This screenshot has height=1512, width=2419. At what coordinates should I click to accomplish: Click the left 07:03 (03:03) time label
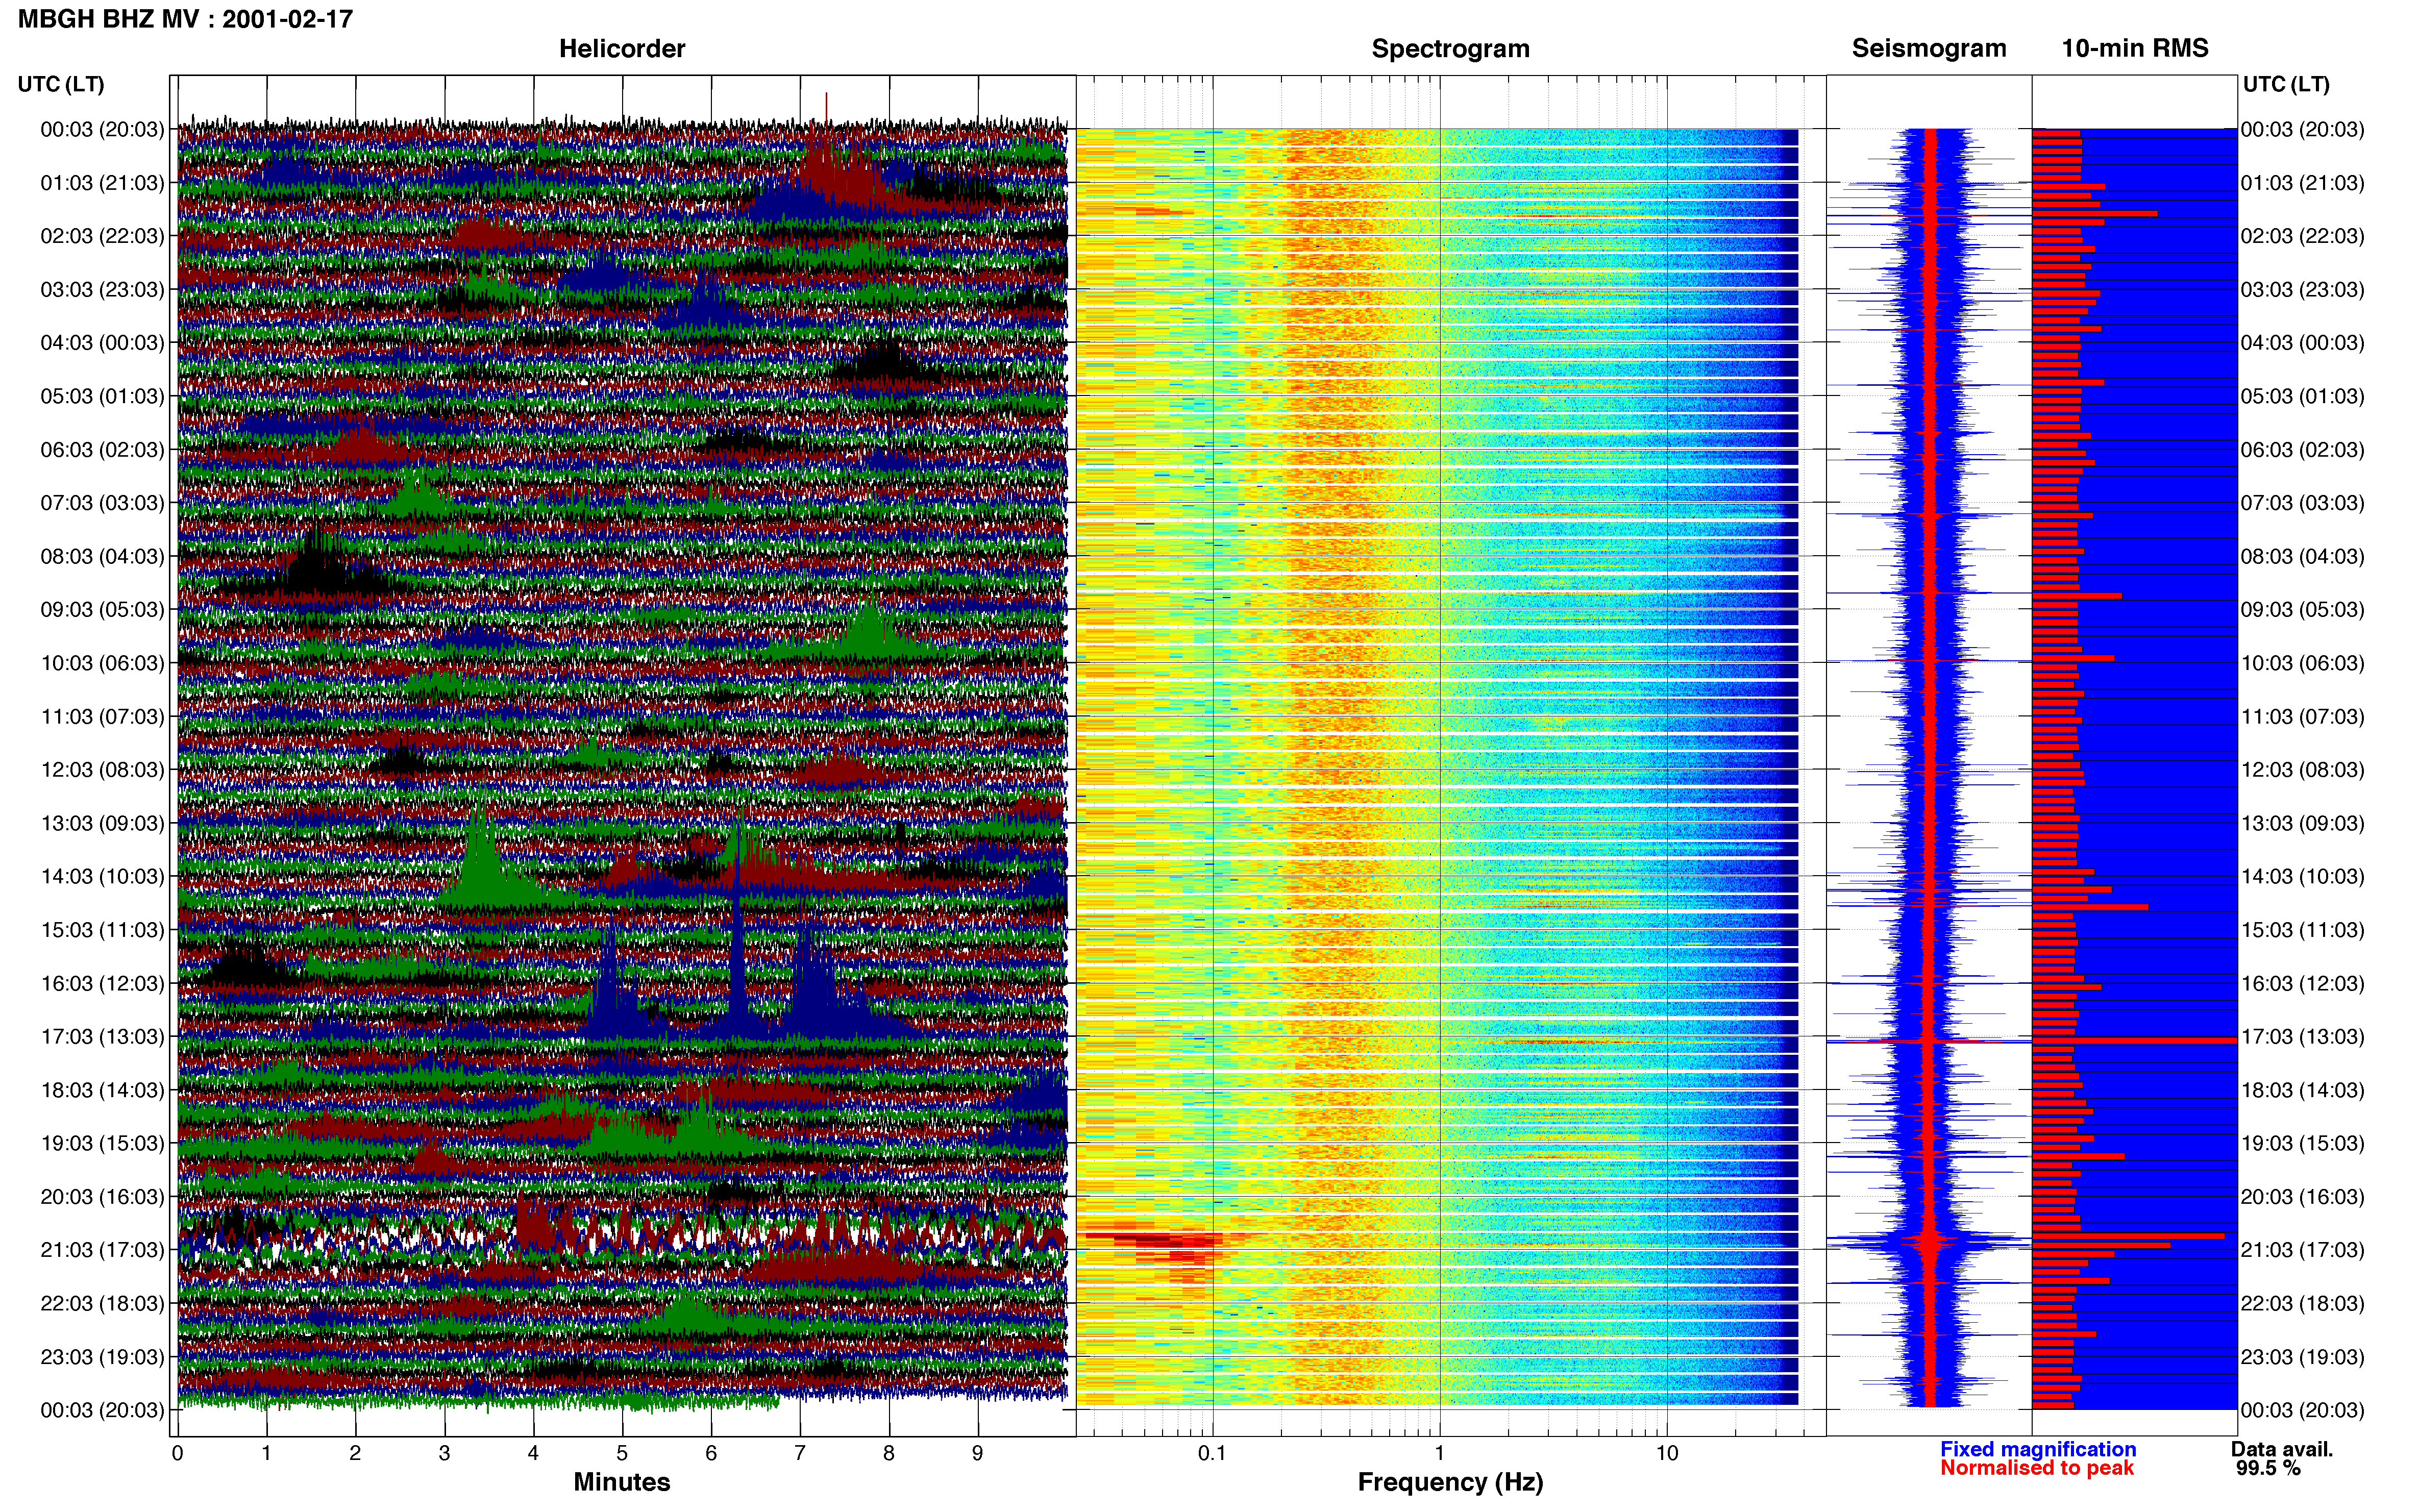tap(102, 503)
